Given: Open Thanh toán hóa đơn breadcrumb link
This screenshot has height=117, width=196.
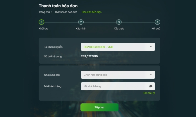Looking at the screenshot, I should [x=66, y=12].
